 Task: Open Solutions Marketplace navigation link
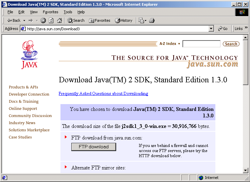point(29,130)
